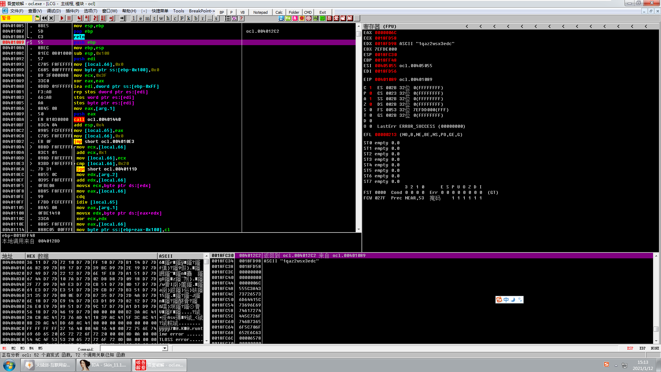This screenshot has height=372, width=661.
Task: Click the Notepad shortcut button
Action: point(260,12)
